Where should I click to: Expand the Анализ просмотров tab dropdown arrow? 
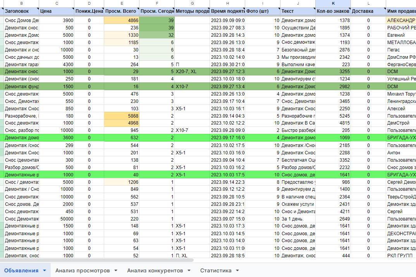(x=116, y=270)
